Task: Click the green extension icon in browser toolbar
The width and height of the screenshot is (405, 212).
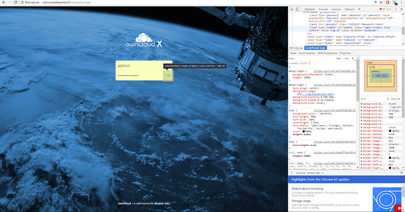Action: click(394, 2)
